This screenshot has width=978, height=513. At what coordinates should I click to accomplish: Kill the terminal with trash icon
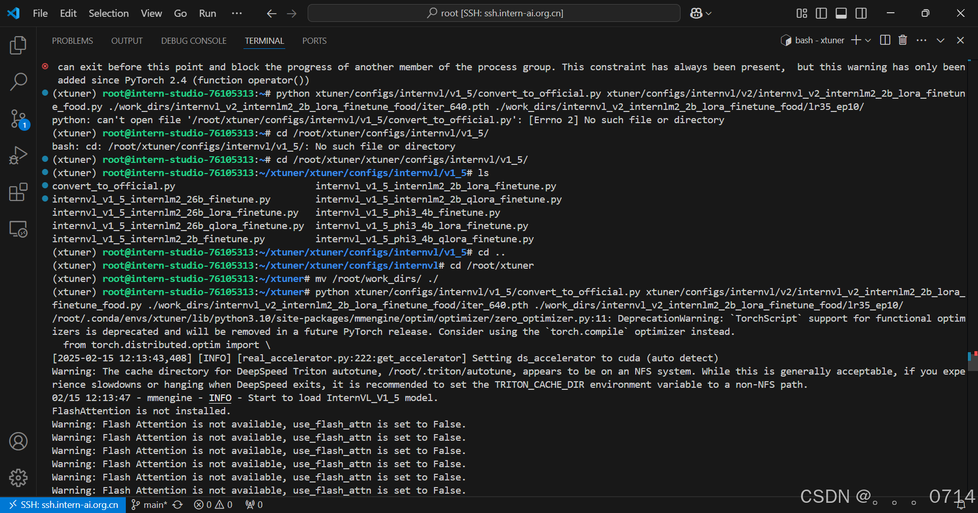903,40
